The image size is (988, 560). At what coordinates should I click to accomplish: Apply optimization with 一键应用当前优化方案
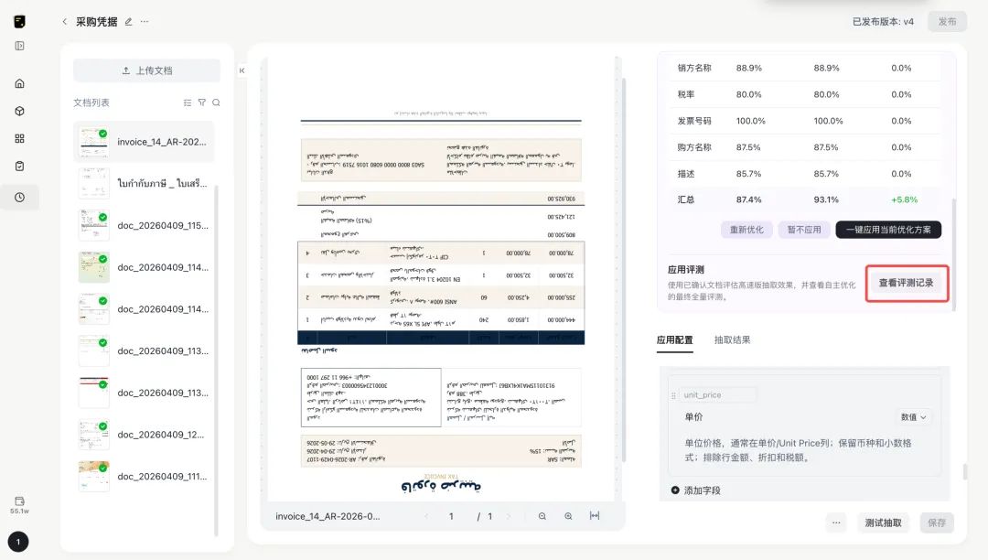click(888, 230)
